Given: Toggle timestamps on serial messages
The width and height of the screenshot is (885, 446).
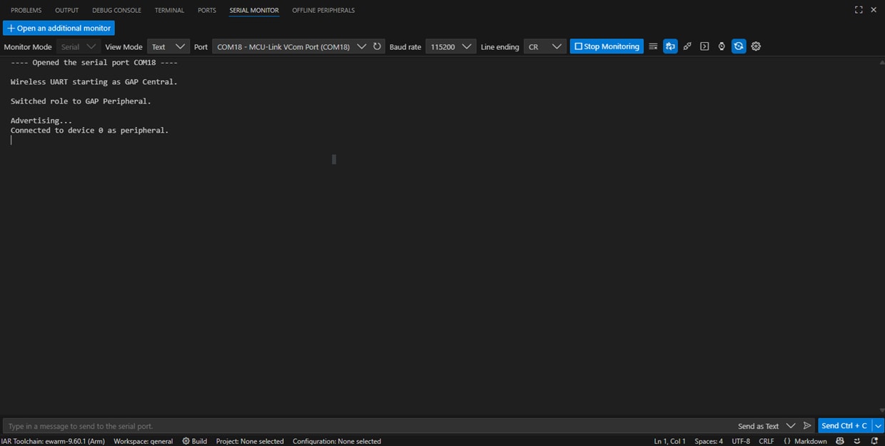Looking at the screenshot, I should [x=722, y=46].
